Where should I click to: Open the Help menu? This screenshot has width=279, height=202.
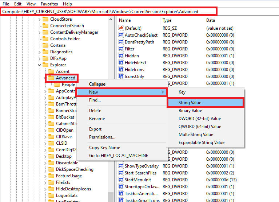(x=67, y=4)
